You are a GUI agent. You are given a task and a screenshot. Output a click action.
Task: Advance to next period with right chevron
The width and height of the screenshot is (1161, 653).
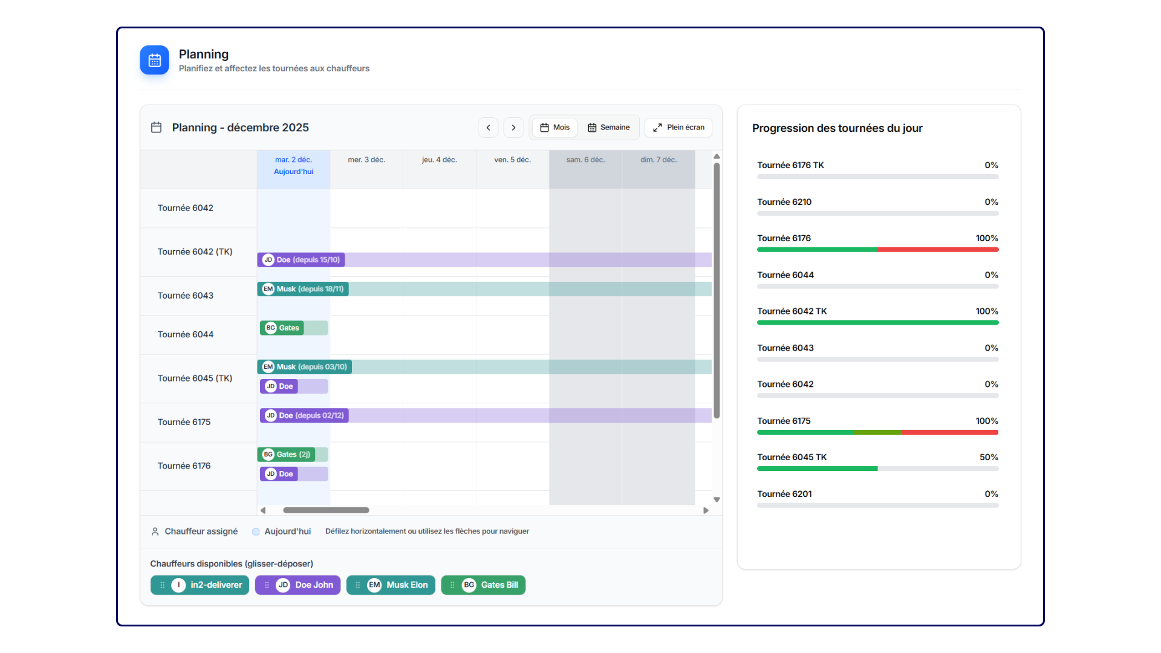click(513, 128)
